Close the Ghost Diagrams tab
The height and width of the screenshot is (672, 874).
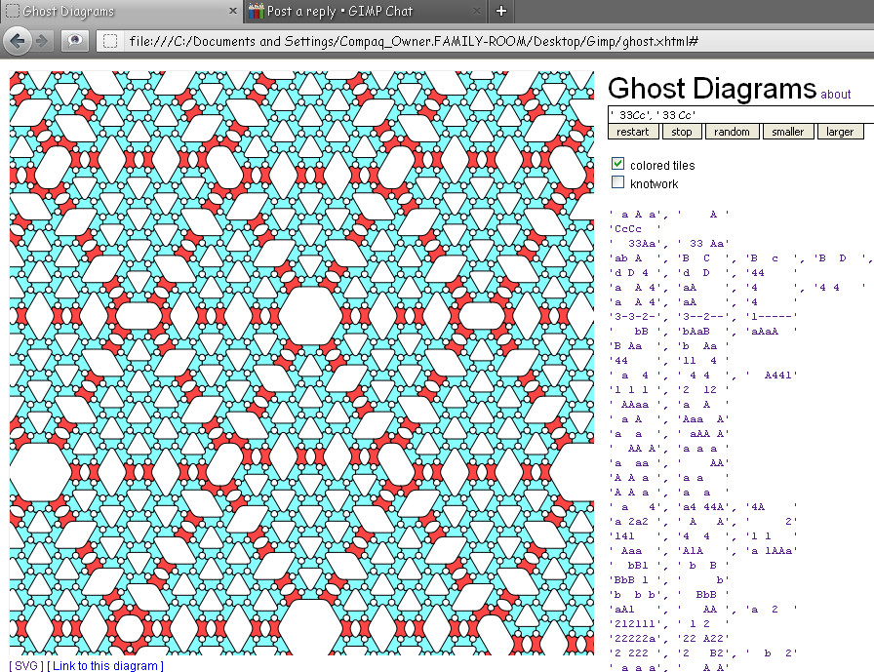(233, 11)
